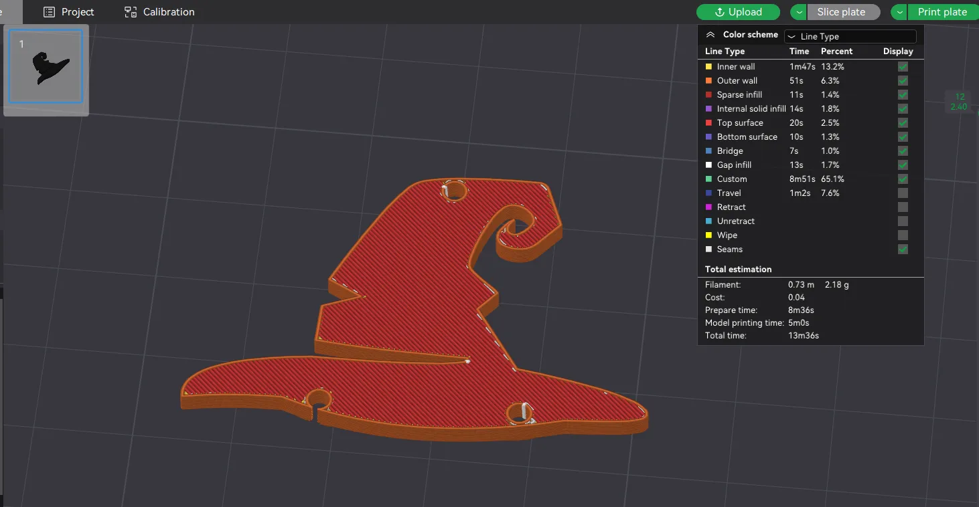Click the Bridge color swatch

709,151
